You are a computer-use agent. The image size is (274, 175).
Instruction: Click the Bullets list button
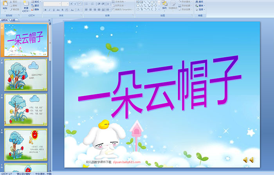87,4
